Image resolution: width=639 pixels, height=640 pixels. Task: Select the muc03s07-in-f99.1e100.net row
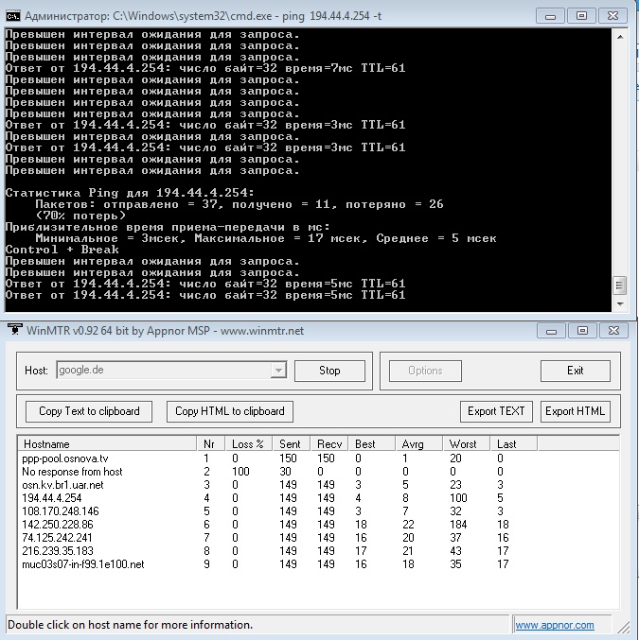point(83,563)
